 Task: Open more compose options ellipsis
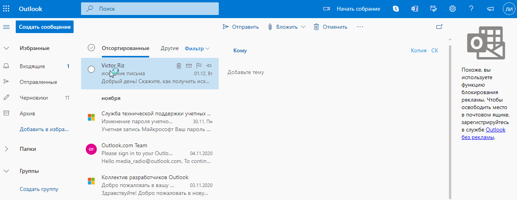[x=360, y=27]
